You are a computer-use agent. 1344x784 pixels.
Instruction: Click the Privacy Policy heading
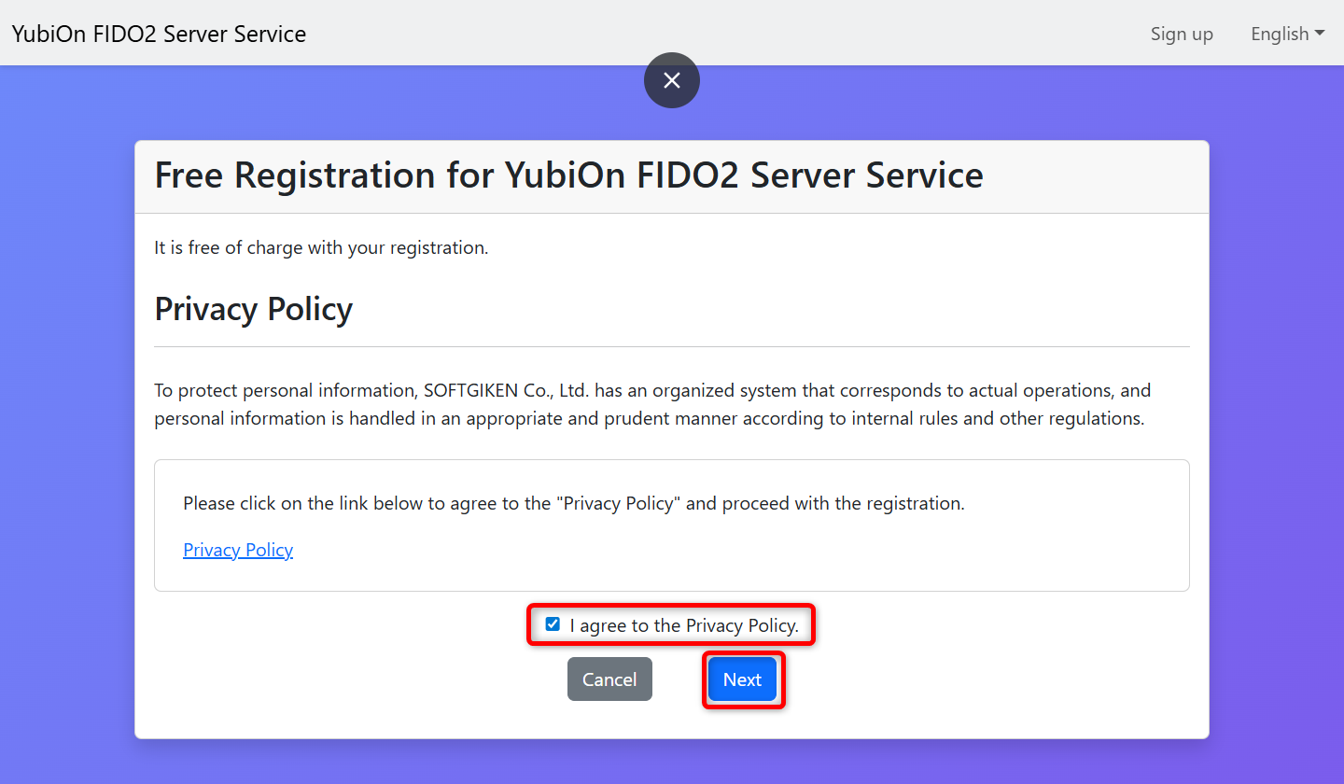254,309
